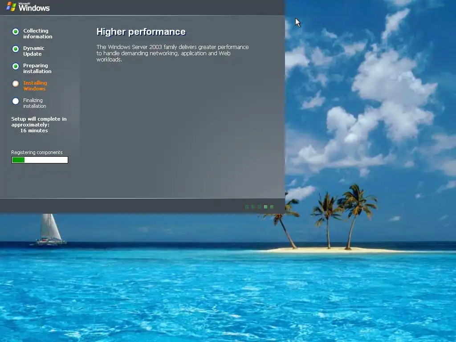The height and width of the screenshot is (342, 456).
Task: Click the Windows Server 2003 description paragraph
Action: [172, 53]
